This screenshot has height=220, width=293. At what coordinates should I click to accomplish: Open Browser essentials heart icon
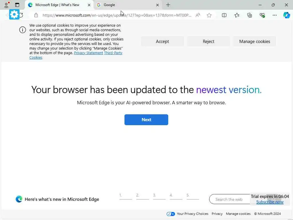coord(262,15)
